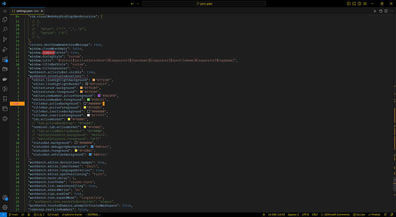Open the folder-shaped project manager icon
The height and width of the screenshot is (217, 396).
coord(5,69)
